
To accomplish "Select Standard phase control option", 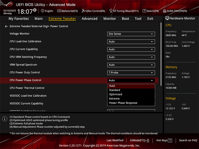I will (x=131, y=90).
